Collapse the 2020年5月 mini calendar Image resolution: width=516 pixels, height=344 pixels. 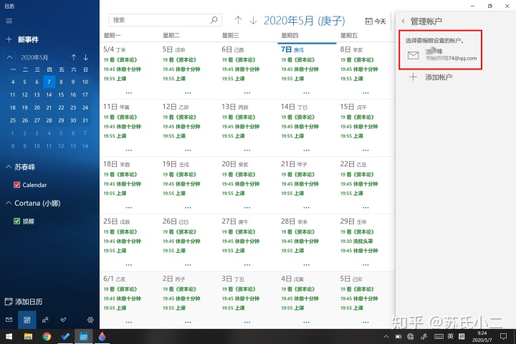coord(9,57)
